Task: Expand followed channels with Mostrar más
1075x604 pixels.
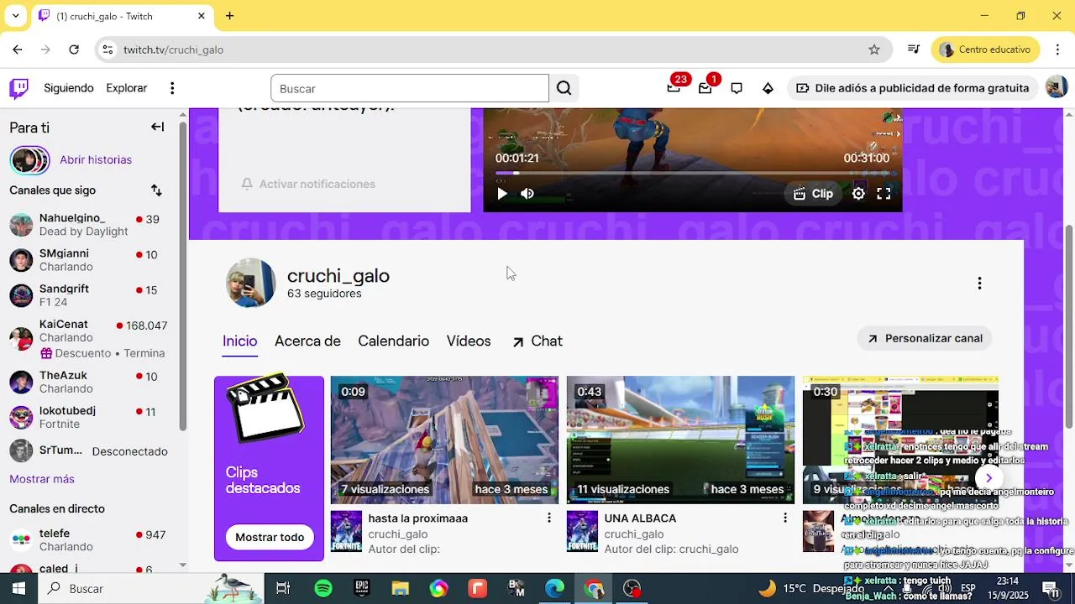Action: point(42,479)
